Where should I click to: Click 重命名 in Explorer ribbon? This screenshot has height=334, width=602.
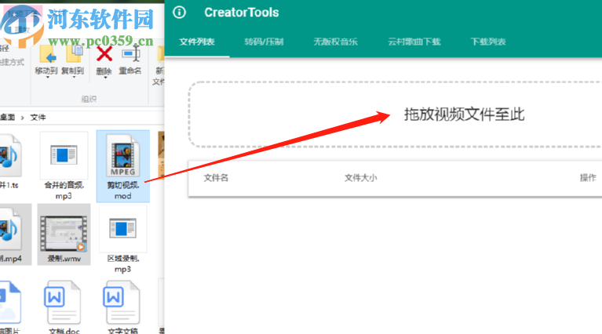tap(130, 60)
